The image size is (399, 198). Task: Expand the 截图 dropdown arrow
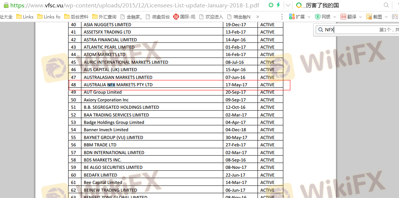[x=386, y=17]
